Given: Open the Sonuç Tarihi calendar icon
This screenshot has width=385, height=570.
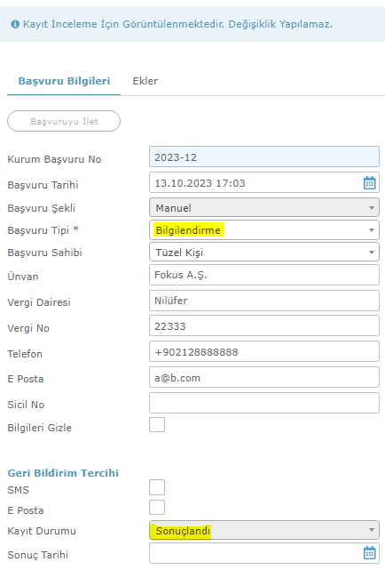Looking at the screenshot, I should [x=369, y=553].
